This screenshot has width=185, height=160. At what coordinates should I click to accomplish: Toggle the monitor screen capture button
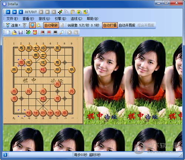coord(33,25)
